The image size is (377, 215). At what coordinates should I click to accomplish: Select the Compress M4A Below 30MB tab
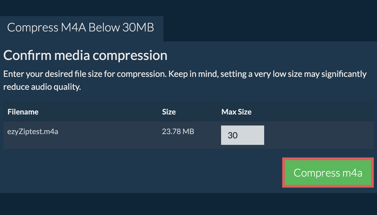[81, 28]
